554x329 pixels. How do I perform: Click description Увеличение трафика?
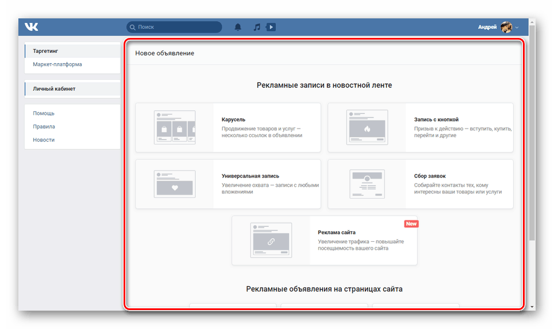pyautogui.click(x=361, y=245)
